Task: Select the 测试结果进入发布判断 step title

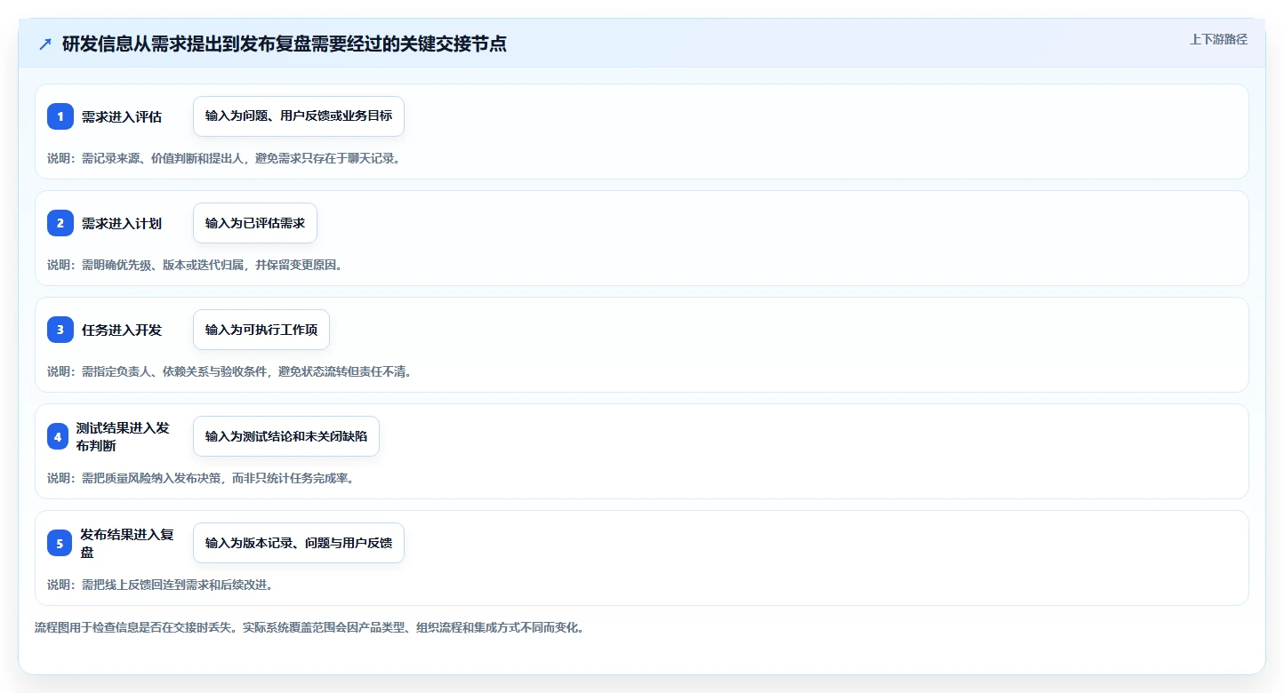Action: pos(123,436)
